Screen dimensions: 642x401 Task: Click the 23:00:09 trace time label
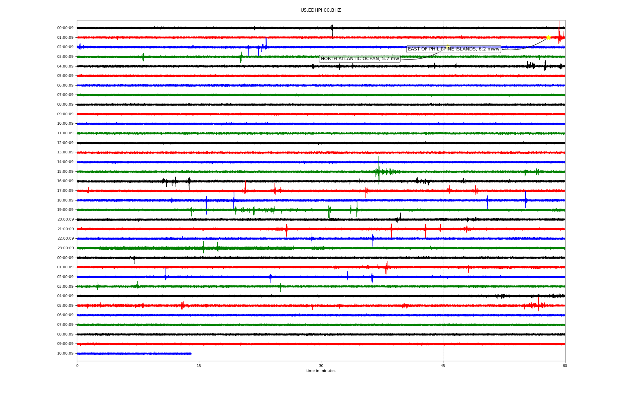pyautogui.click(x=65, y=248)
